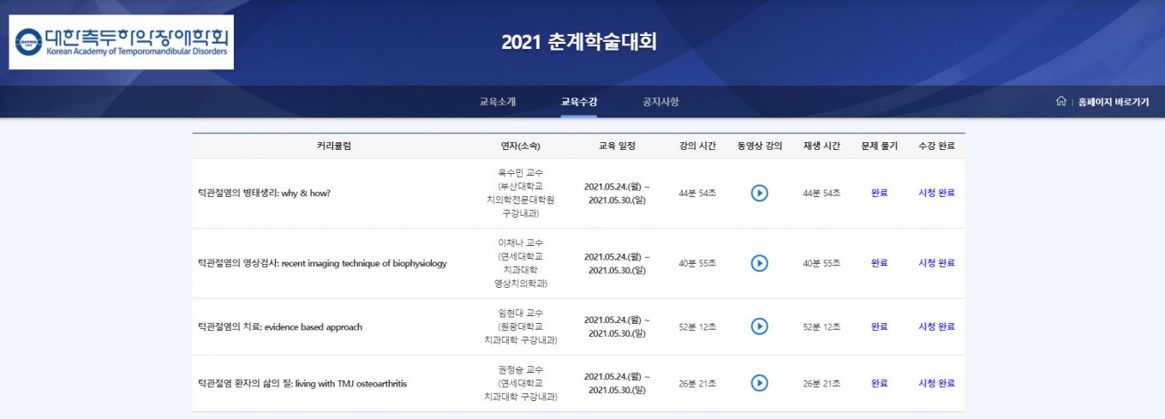Click the home icon in the top bar
Image resolution: width=1165 pixels, height=419 pixels.
1061,101
